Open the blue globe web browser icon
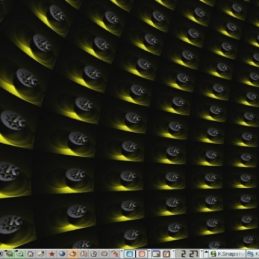Screen dimensions: 259x259 (x=62, y=254)
